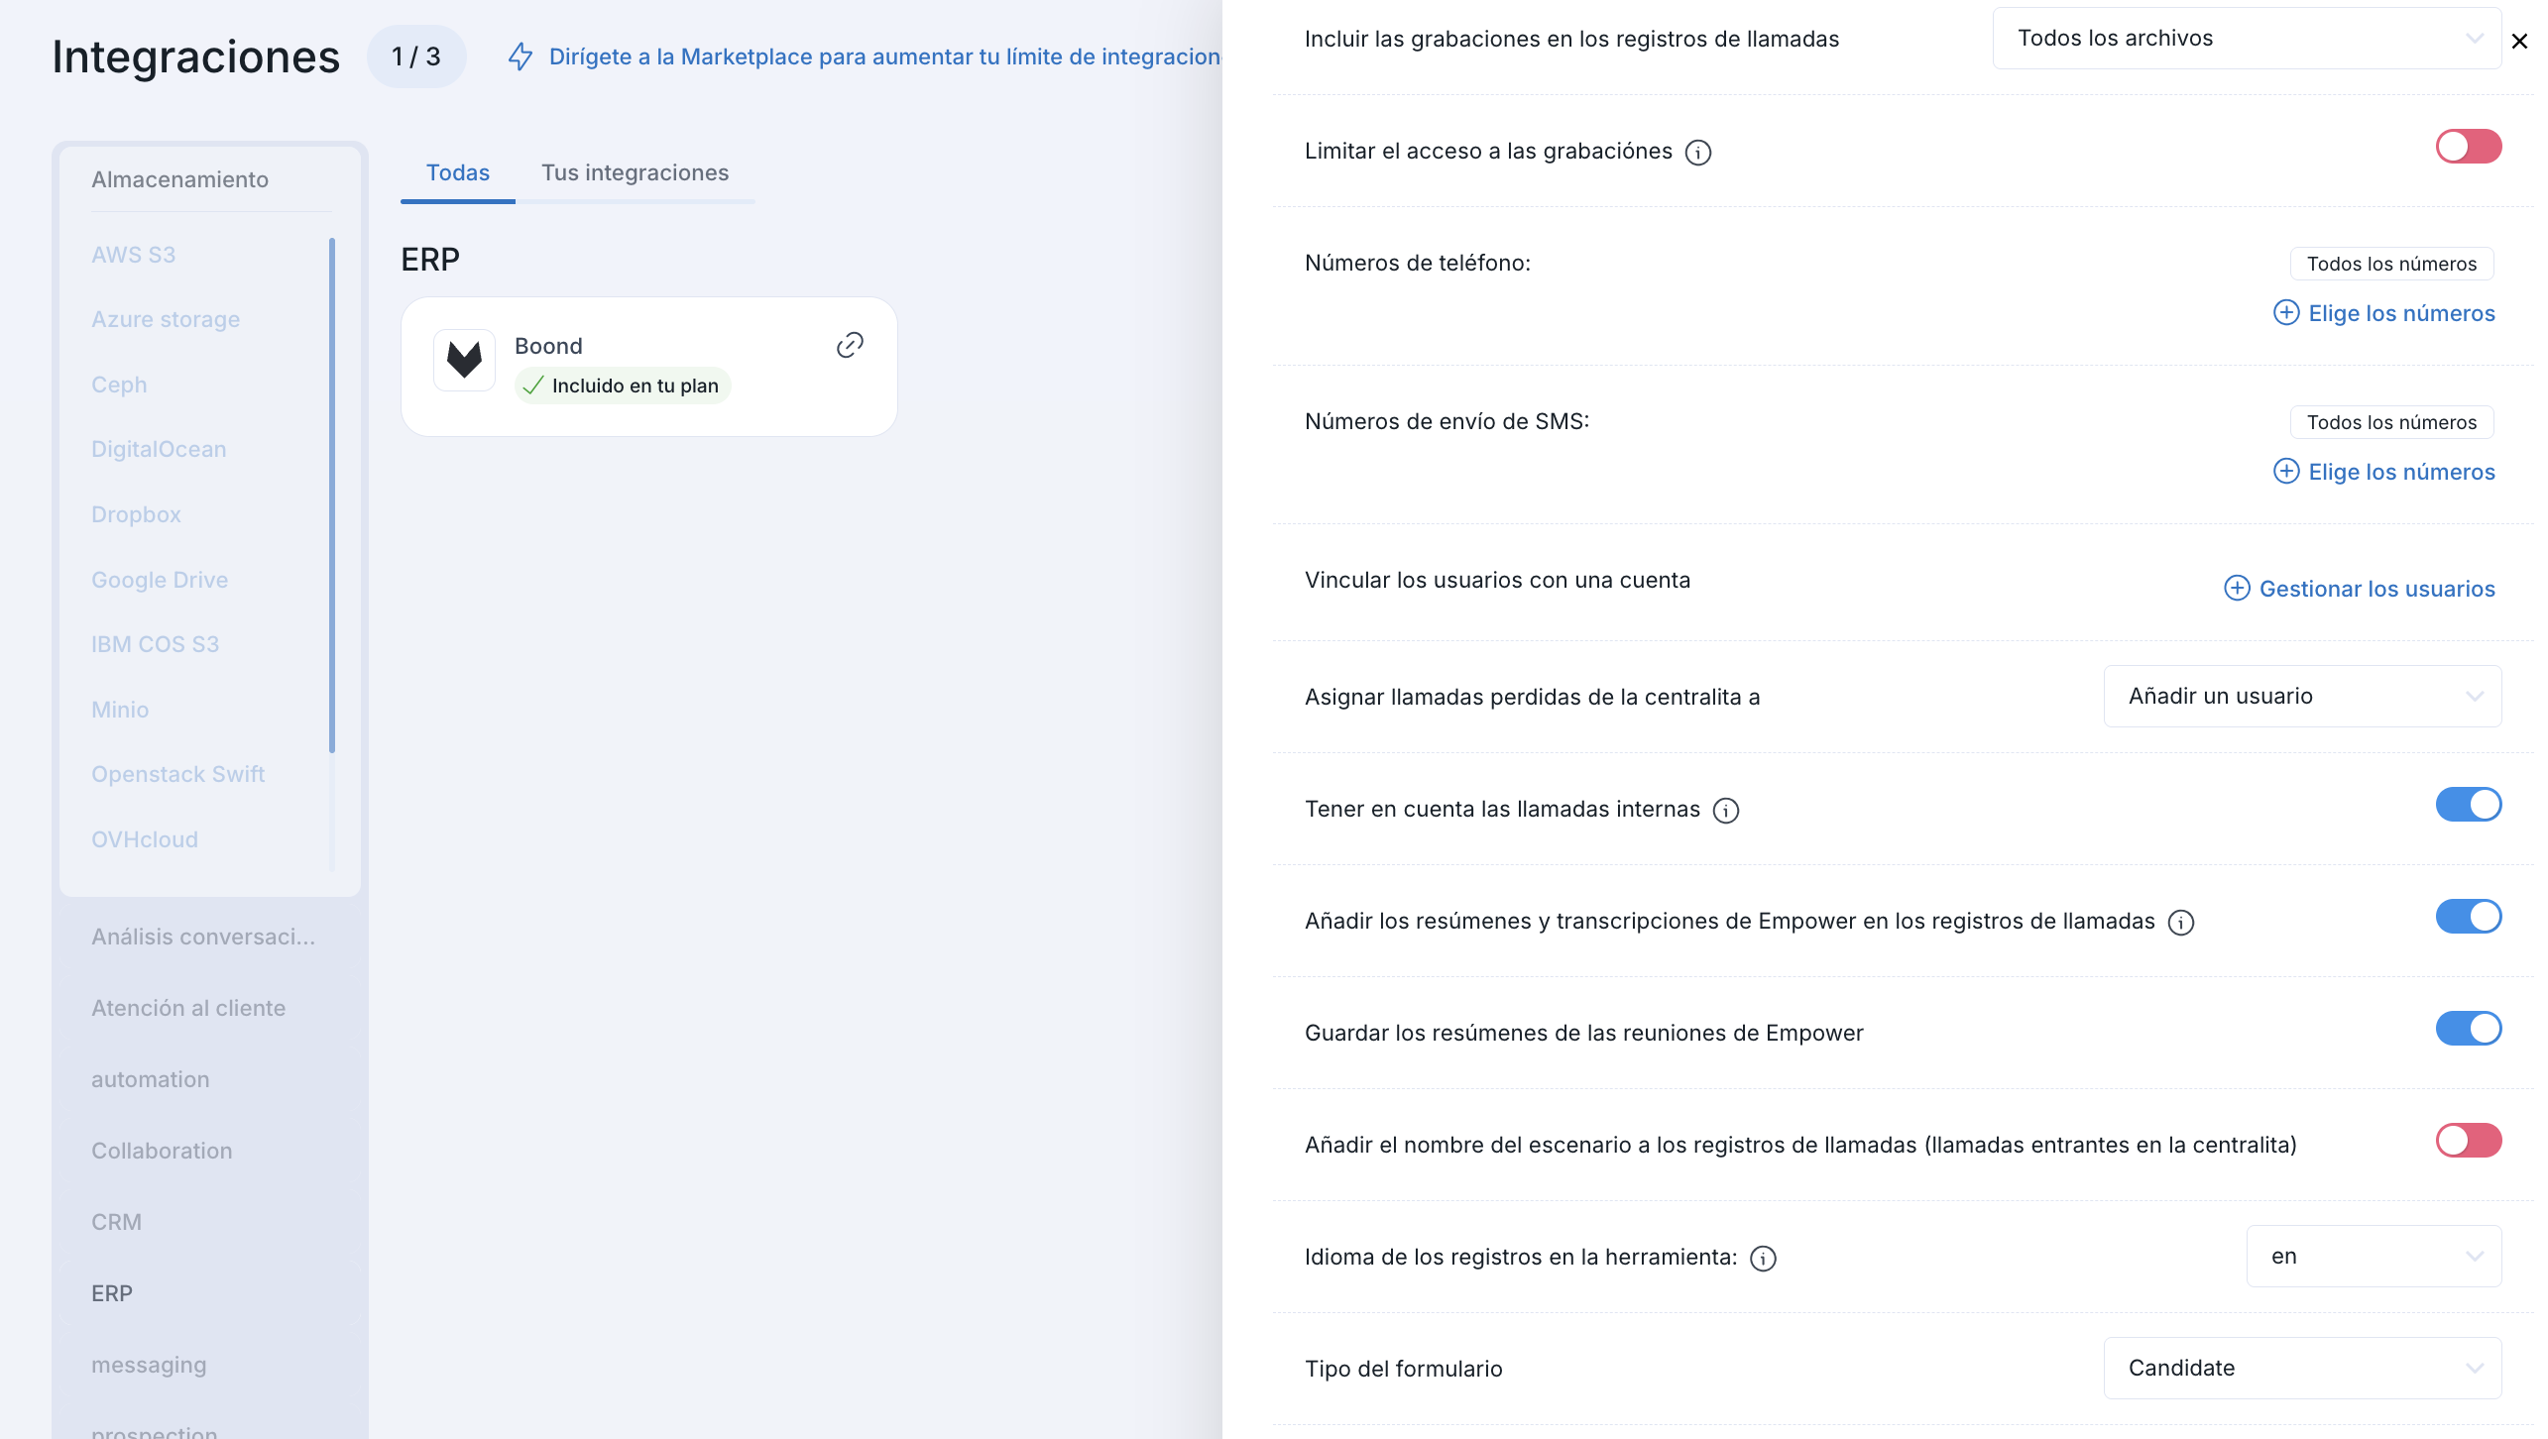Click info icon beside llamadas internas
This screenshot has width=2548, height=1439.
[1726, 811]
